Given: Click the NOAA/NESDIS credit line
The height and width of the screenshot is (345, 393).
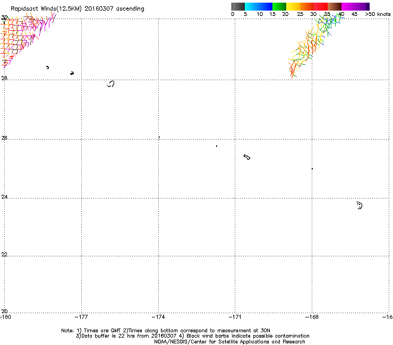Looking at the screenshot, I should [229, 342].
